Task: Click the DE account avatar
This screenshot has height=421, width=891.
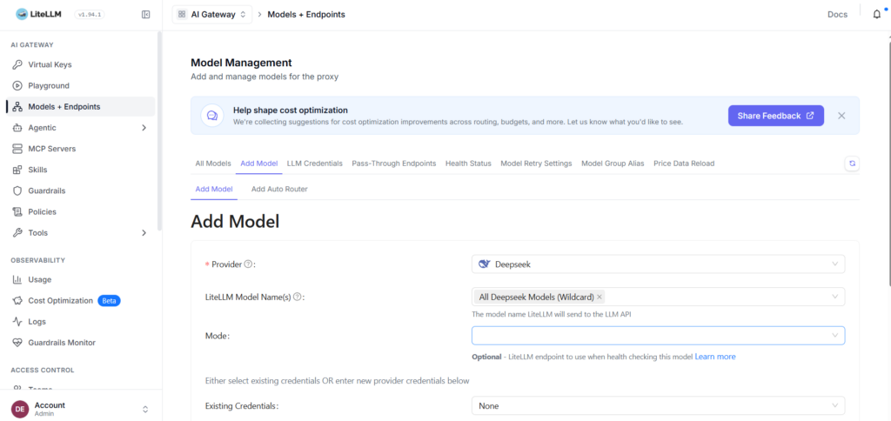Action: click(x=20, y=409)
